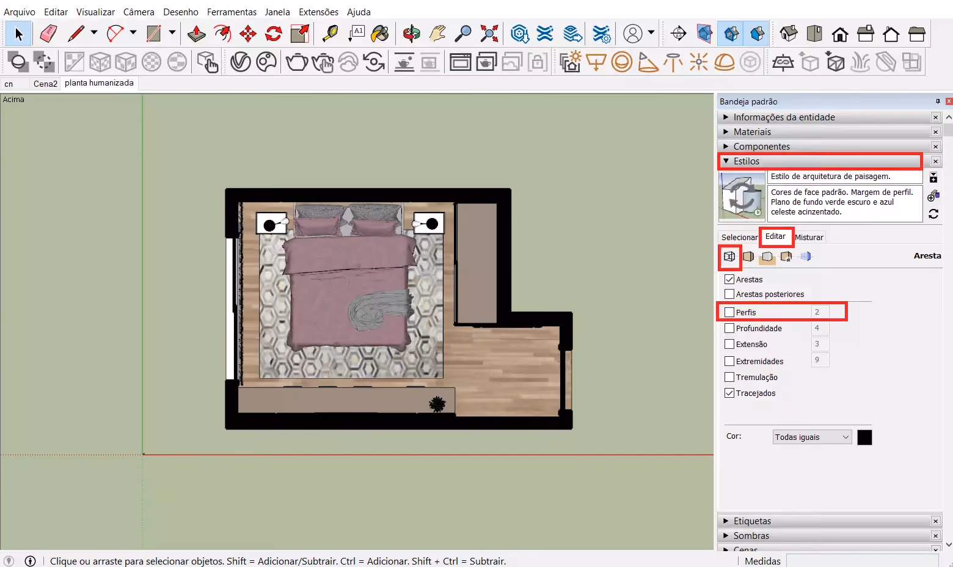Select the Zoom magnifier tool

[464, 34]
